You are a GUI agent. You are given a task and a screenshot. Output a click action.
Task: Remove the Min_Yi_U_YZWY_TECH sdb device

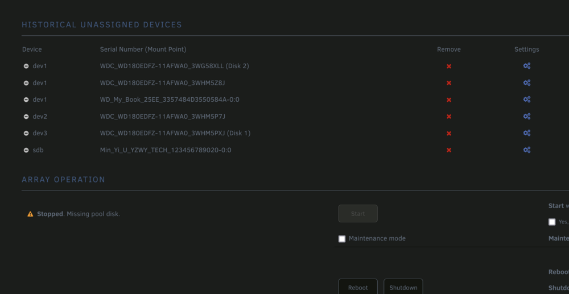click(x=449, y=150)
